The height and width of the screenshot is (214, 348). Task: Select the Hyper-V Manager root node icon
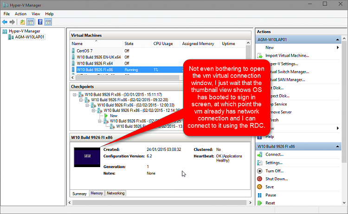5,31
